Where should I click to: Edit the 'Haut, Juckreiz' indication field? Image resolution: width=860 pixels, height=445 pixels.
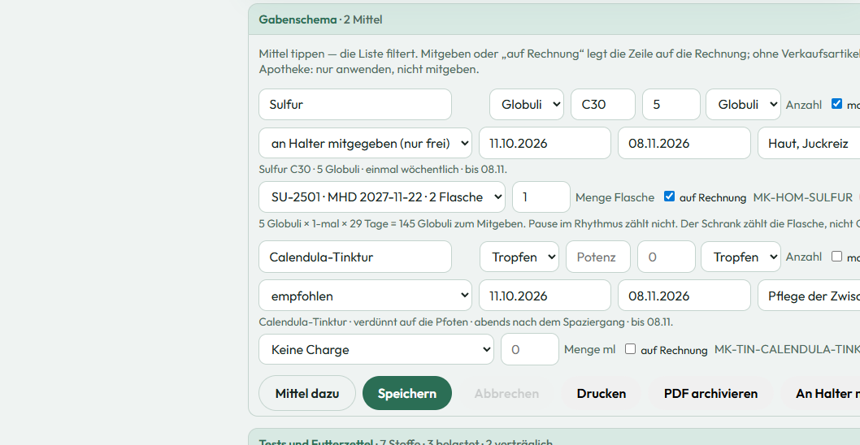809,143
